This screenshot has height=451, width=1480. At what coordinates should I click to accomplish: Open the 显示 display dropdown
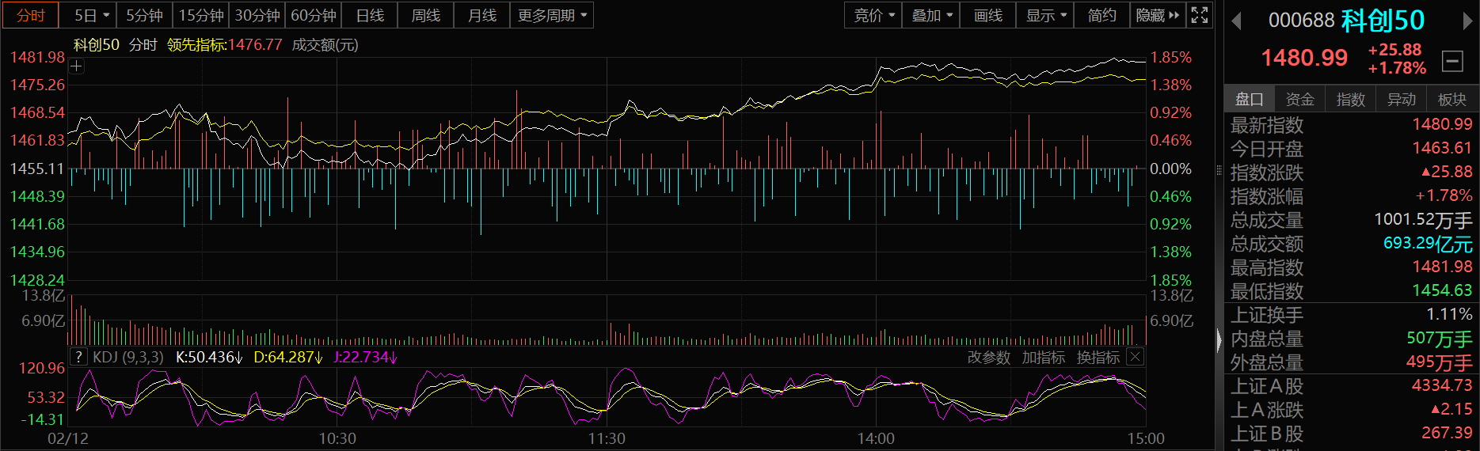1045,15
